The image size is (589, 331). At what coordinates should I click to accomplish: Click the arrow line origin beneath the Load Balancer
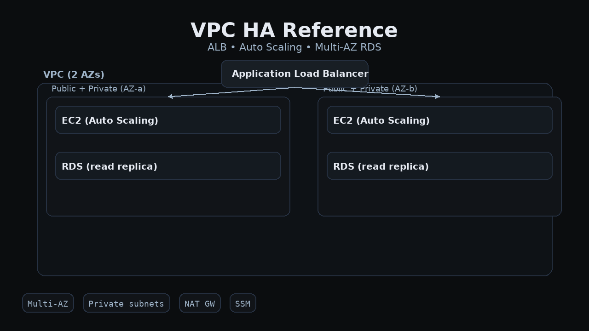[x=294, y=88]
